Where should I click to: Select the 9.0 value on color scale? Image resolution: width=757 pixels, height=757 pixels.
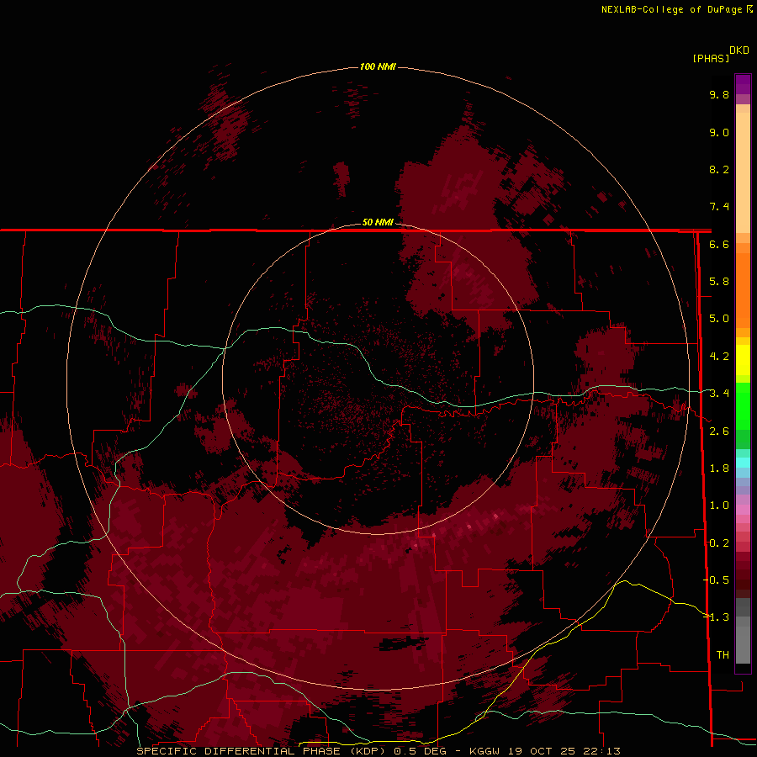719,132
